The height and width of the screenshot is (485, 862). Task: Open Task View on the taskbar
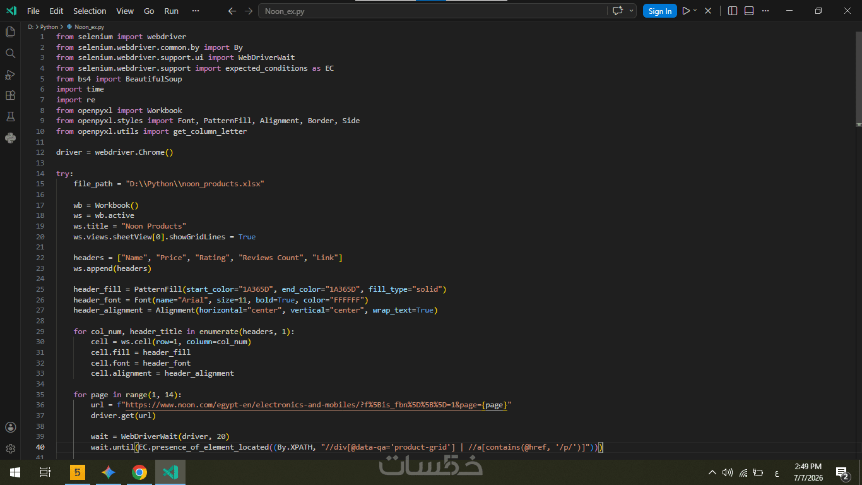tap(45, 472)
